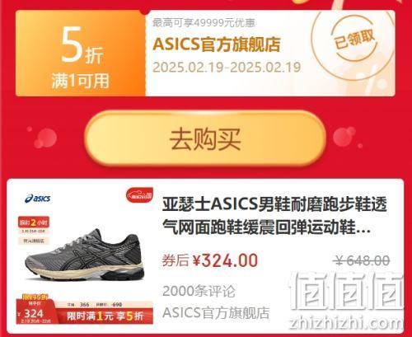The width and height of the screenshot is (412, 337).
Task: Open the 5折 coupon discount panel
Action: point(81,53)
